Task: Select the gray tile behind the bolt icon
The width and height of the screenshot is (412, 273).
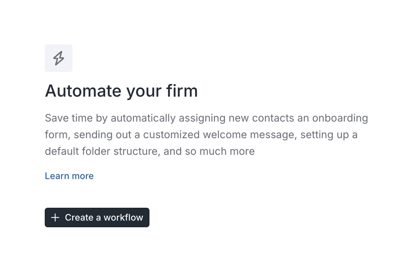Action: coord(59,58)
